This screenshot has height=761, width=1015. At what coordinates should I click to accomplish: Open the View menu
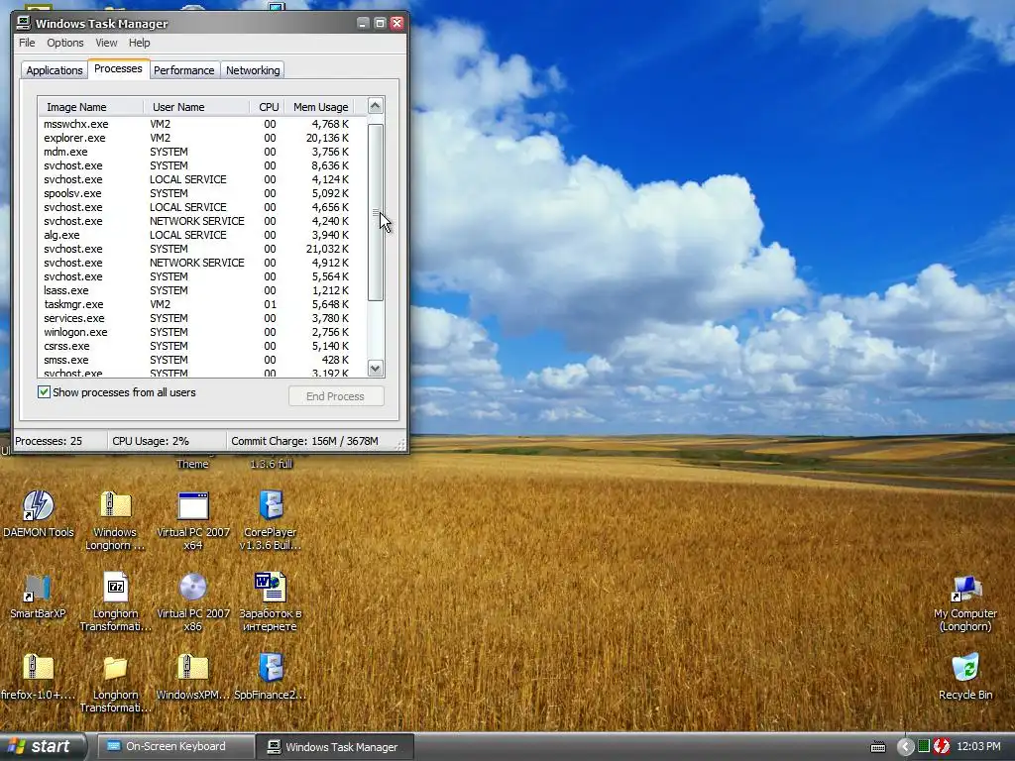106,43
